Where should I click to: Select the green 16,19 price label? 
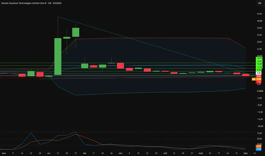[x=259, y=58]
